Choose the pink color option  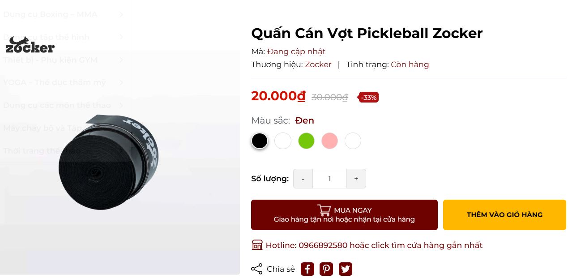point(329,141)
